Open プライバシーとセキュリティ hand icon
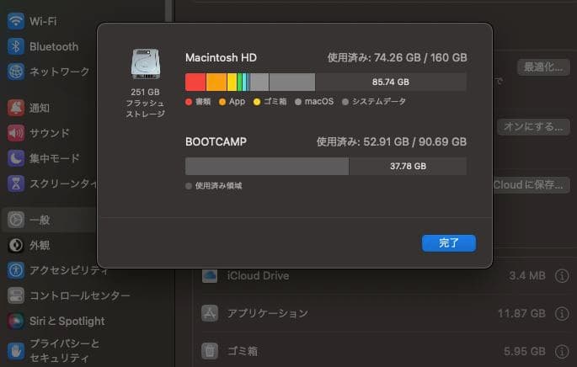 pos(16,350)
